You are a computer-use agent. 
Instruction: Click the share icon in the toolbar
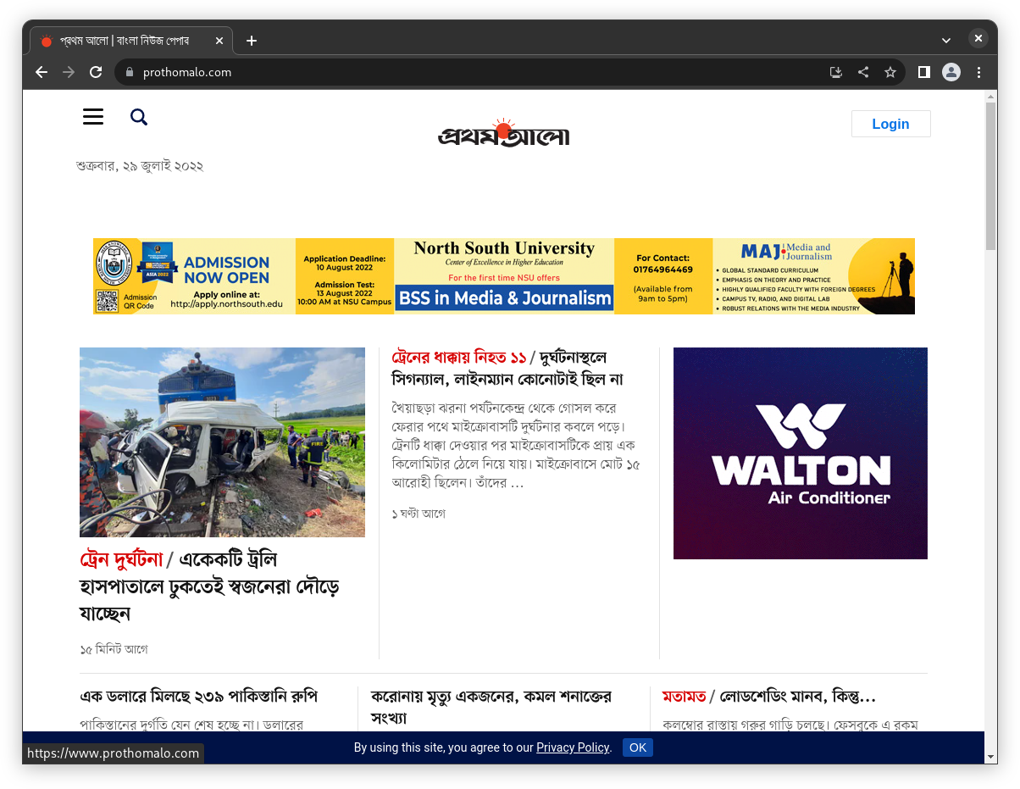click(863, 72)
